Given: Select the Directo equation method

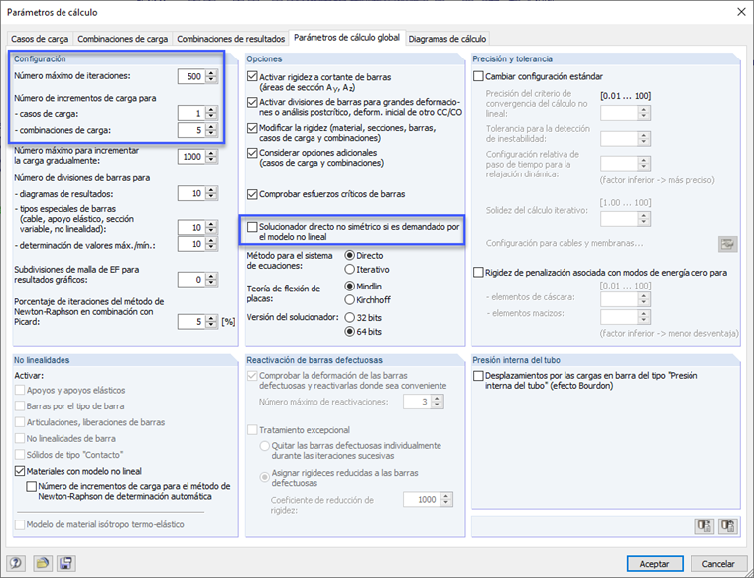Looking at the screenshot, I should 349,255.
